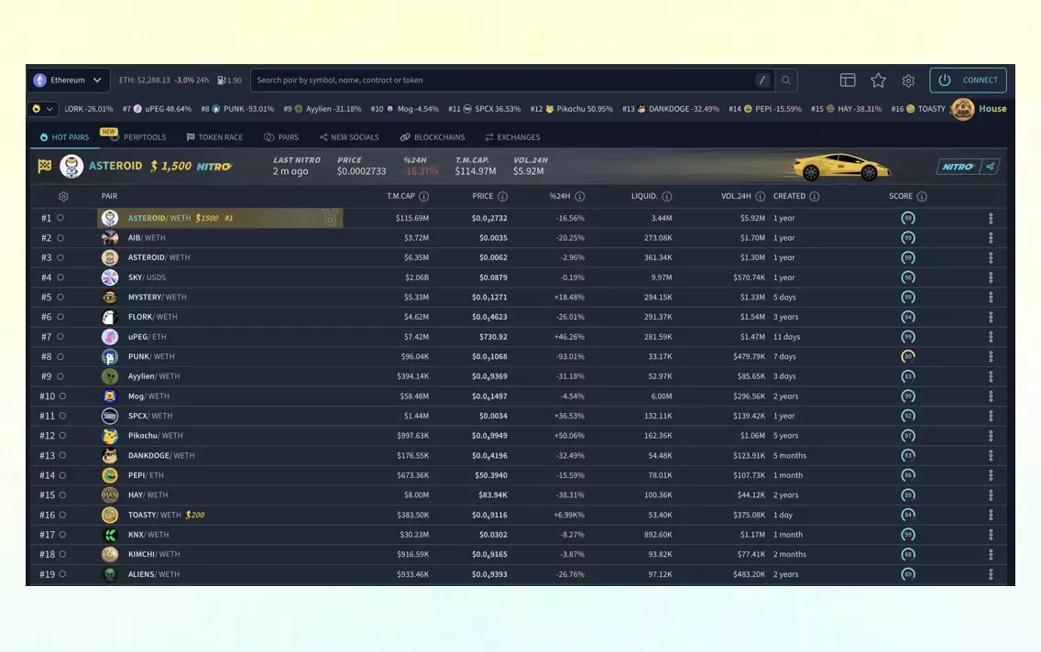
Task: Open more options for AIB row
Action: 991,237
